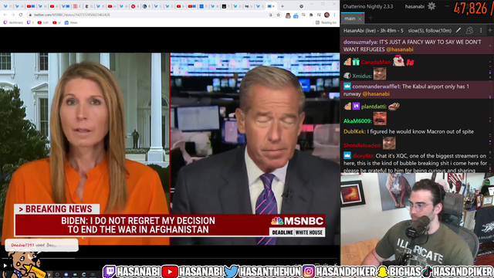Open the viewer list icon in Chatterino

coord(469,30)
